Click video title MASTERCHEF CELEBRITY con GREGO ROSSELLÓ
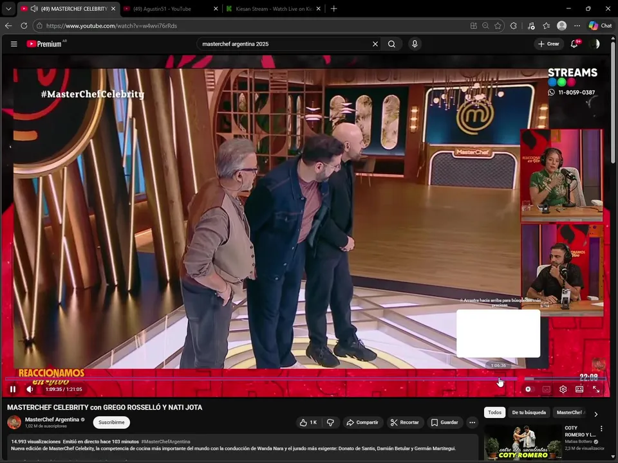618x463 pixels. [104, 408]
